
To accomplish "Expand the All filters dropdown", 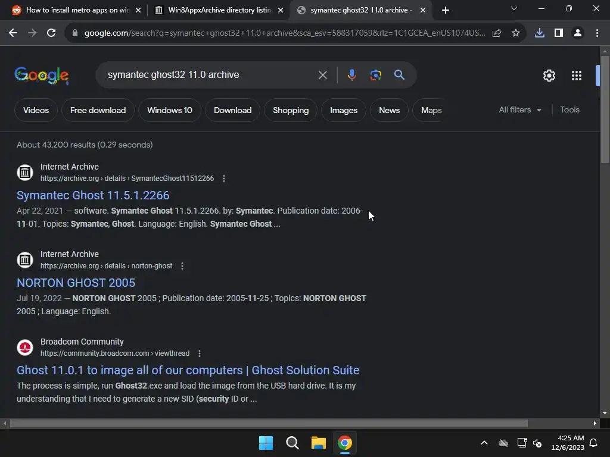I will tap(520, 110).
